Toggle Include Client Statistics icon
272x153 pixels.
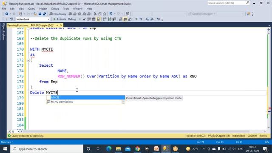114,19
